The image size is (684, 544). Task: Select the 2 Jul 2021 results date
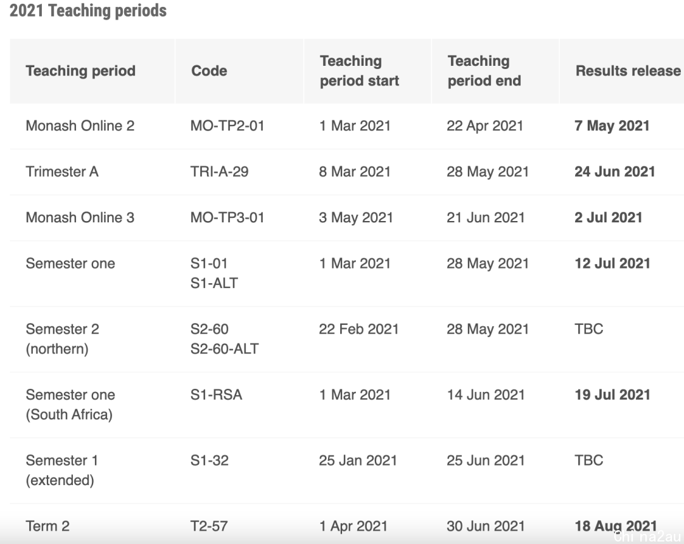point(609,217)
